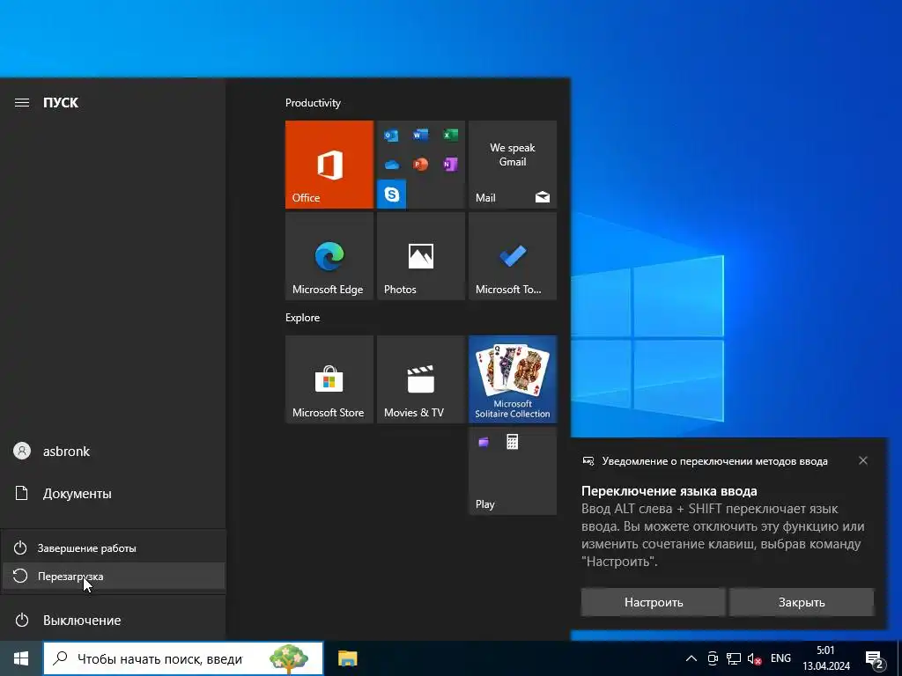The height and width of the screenshot is (676, 902).
Task: Launch Excel from the Office apps folder tile
Action: point(450,136)
